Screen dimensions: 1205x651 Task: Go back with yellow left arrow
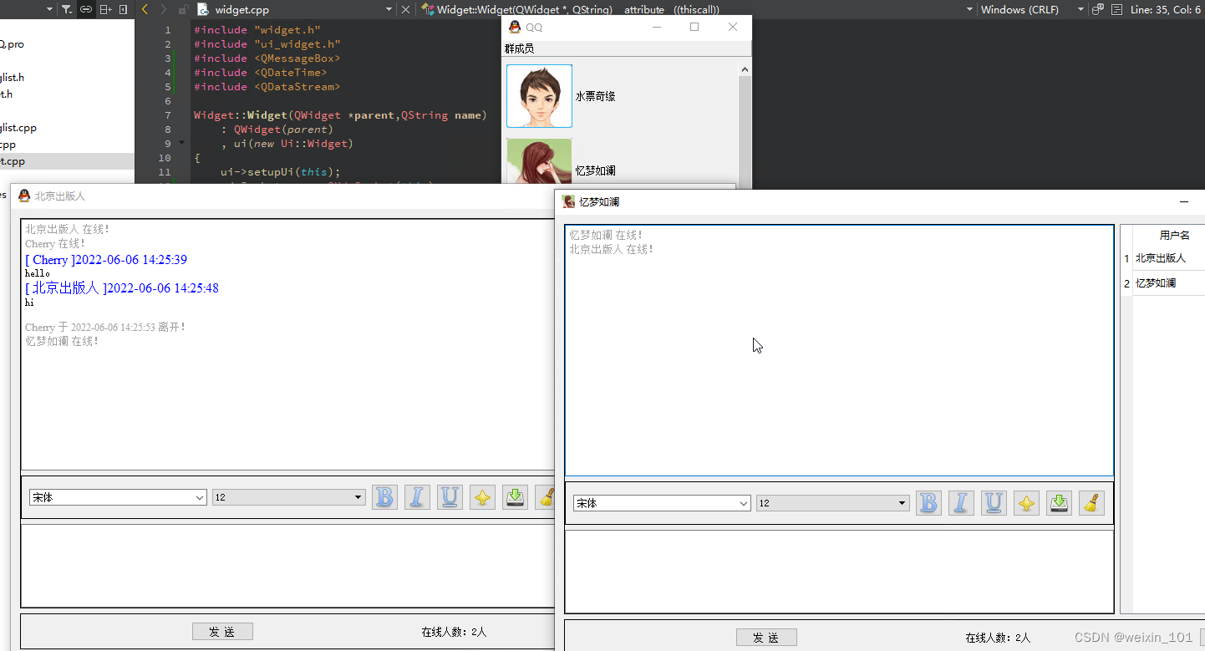tap(145, 9)
